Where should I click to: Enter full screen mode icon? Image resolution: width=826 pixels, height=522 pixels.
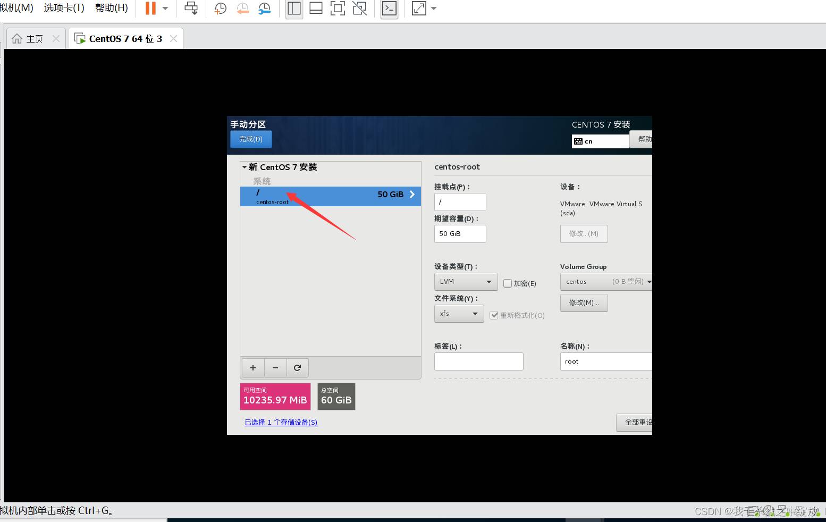click(x=338, y=9)
